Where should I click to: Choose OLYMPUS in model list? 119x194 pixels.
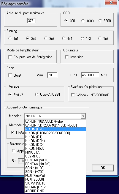pyautogui.click(x=55, y=156)
